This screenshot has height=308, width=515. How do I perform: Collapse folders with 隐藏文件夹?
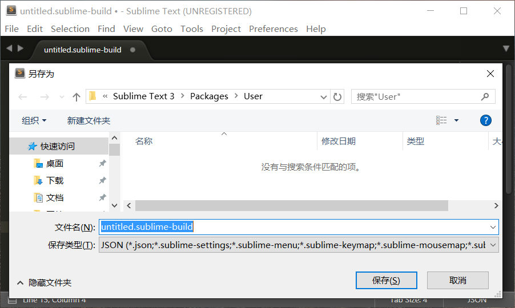tap(45, 282)
